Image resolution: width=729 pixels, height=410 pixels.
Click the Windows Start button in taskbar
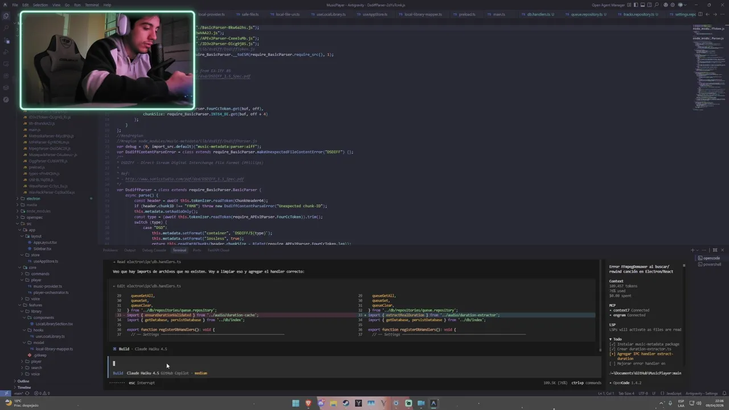296,403
